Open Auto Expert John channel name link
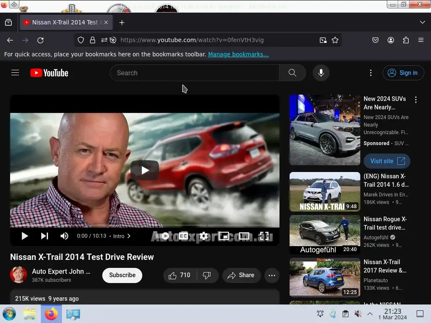Image resolution: width=431 pixels, height=323 pixels. point(61,271)
